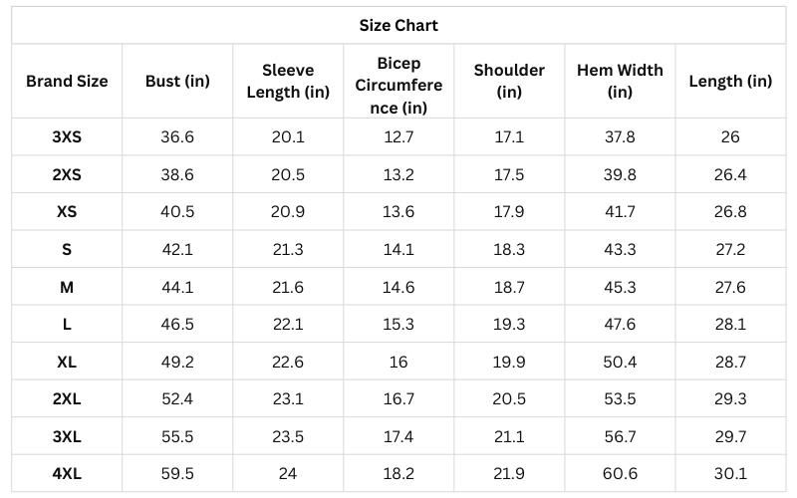Click the Size Chart title

[398, 26]
